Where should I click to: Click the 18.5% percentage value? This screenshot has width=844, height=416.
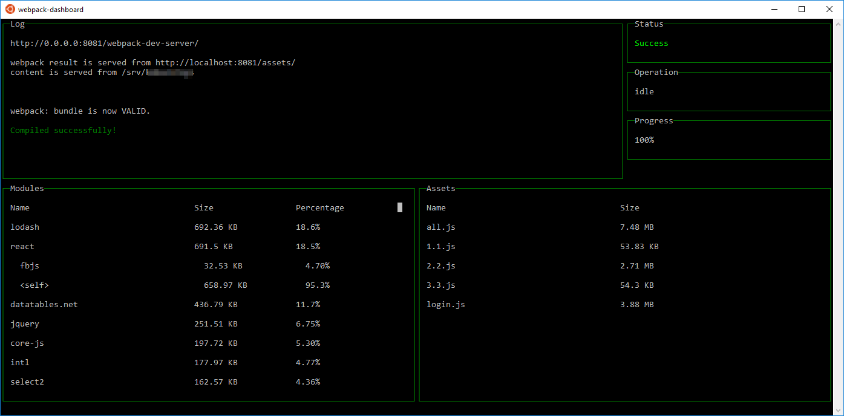pyautogui.click(x=308, y=247)
